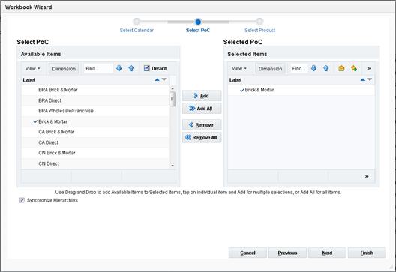Select checked Brick & Mortar in Available Items

[x=95, y=121]
